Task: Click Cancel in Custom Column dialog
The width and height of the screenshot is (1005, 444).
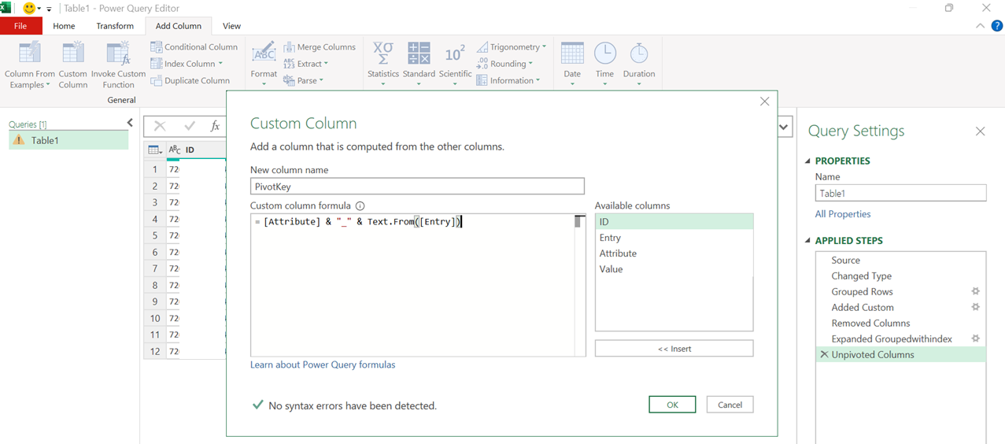Action: click(730, 405)
